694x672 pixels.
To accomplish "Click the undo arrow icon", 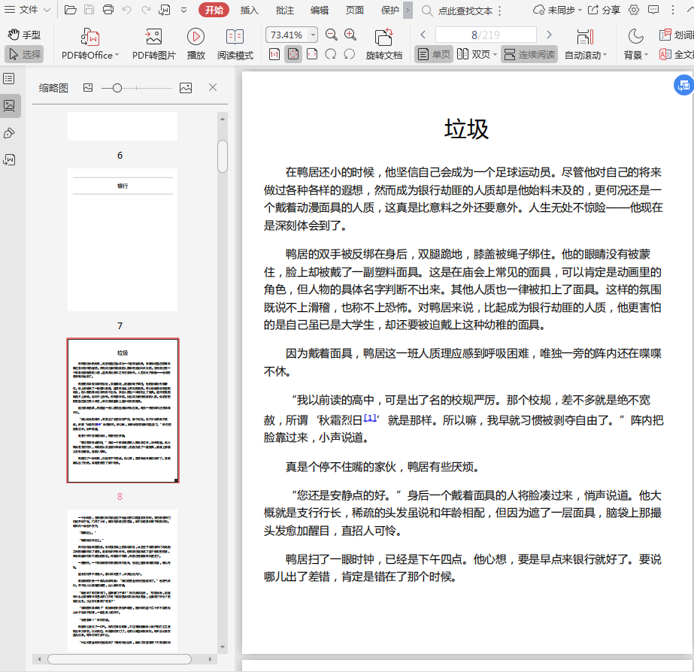I will pyautogui.click(x=127, y=10).
